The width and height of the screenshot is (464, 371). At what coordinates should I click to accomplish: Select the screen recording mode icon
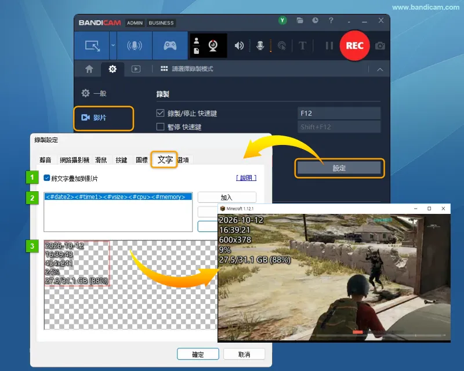tap(93, 46)
